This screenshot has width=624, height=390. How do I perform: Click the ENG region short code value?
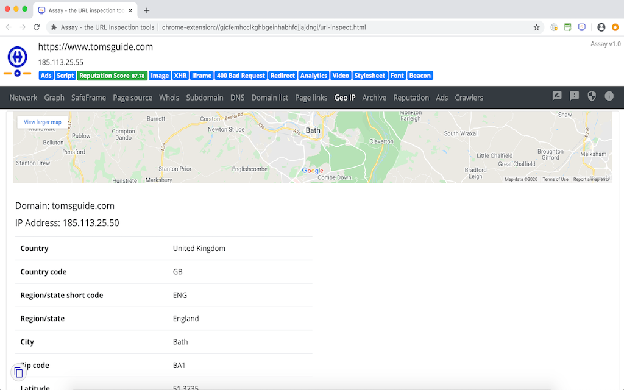pos(180,296)
